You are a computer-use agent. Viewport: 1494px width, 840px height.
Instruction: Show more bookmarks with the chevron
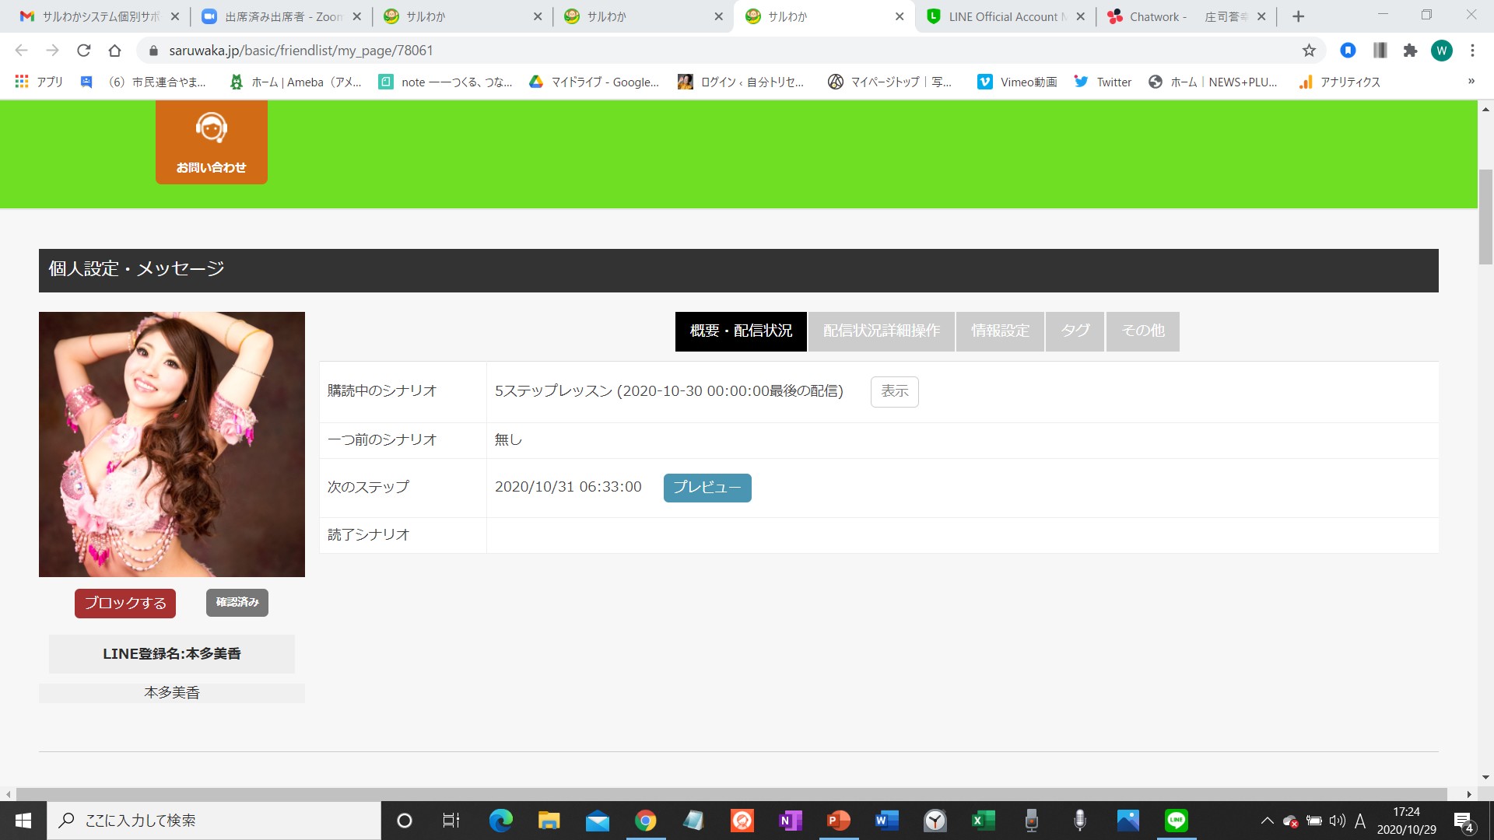(1471, 82)
